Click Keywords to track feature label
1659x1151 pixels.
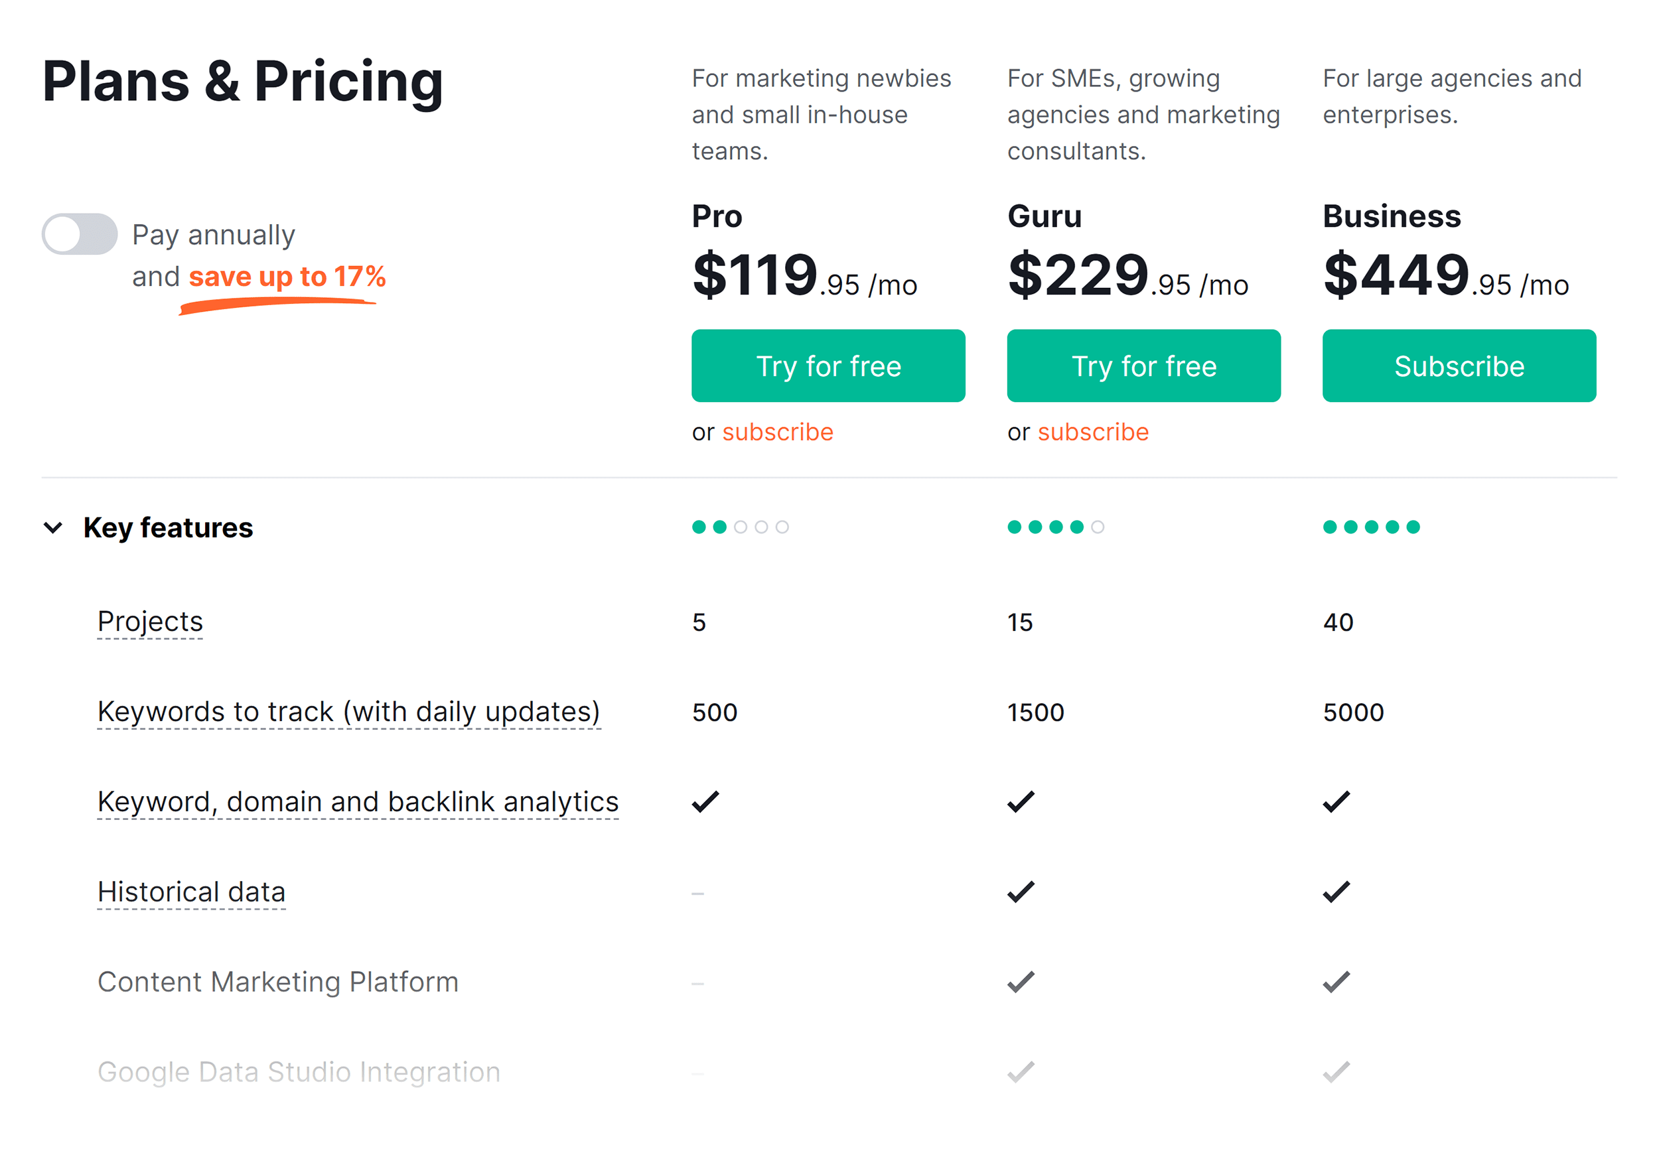pos(348,712)
